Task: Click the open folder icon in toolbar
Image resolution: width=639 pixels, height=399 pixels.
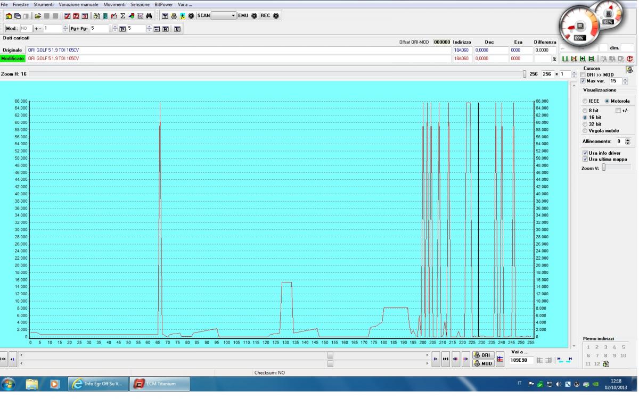Action: [x=38, y=16]
